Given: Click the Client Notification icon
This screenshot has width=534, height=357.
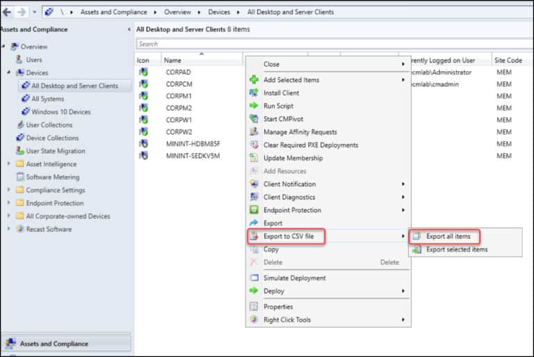Looking at the screenshot, I should pos(254,184).
